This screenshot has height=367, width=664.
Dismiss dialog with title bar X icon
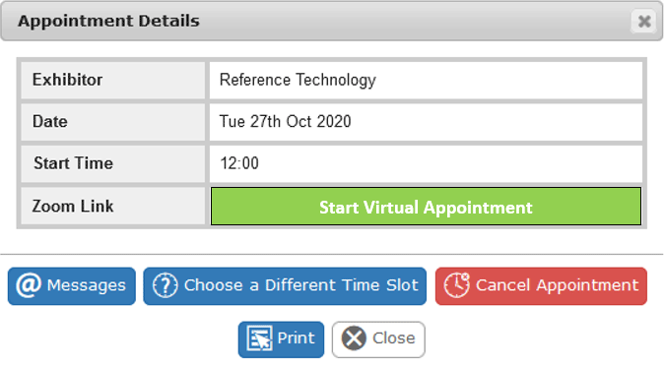(x=644, y=21)
